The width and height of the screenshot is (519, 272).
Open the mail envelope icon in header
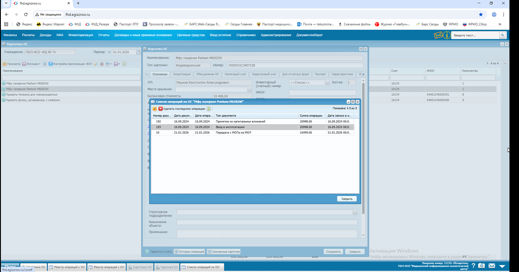439,35
